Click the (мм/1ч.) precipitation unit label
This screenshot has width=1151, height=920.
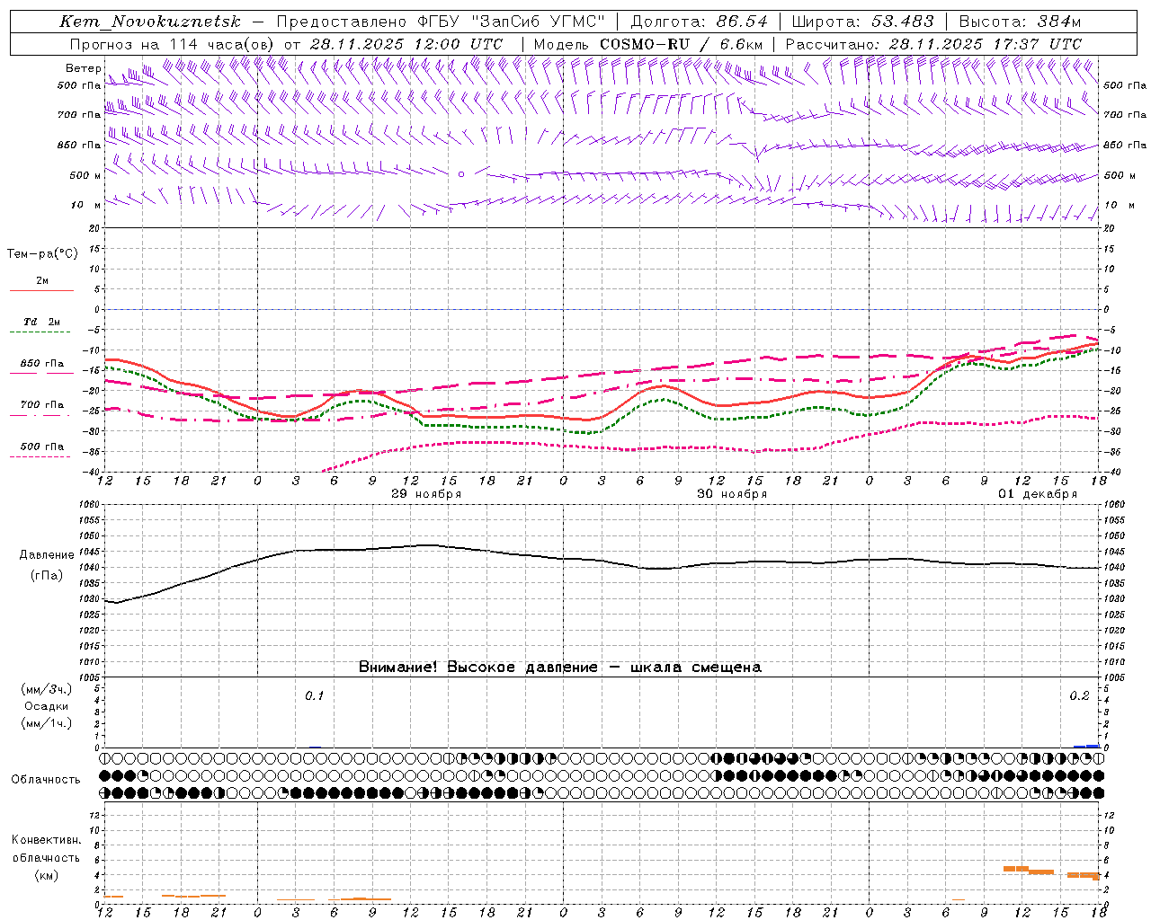click(47, 723)
